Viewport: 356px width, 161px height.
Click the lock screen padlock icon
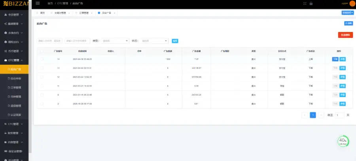[311, 4]
